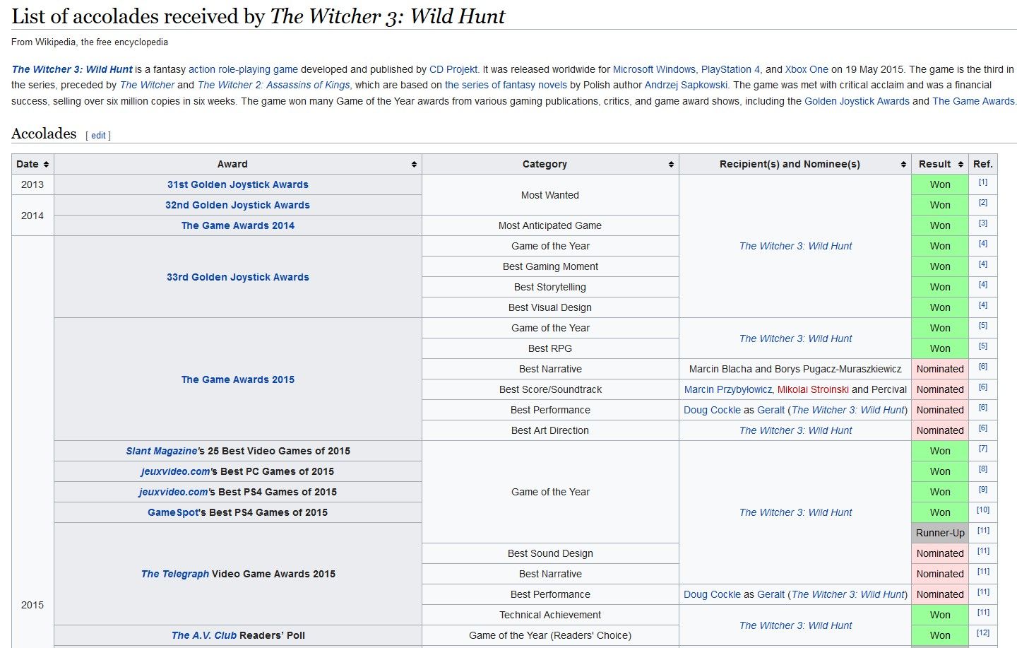The width and height of the screenshot is (1017, 648).
Task: Select the 'Best Sound Design' cell
Action: click(550, 553)
